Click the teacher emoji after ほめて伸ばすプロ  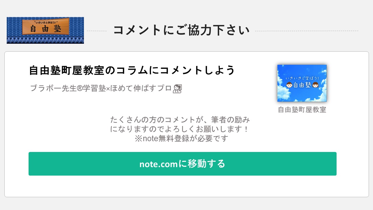pos(177,89)
